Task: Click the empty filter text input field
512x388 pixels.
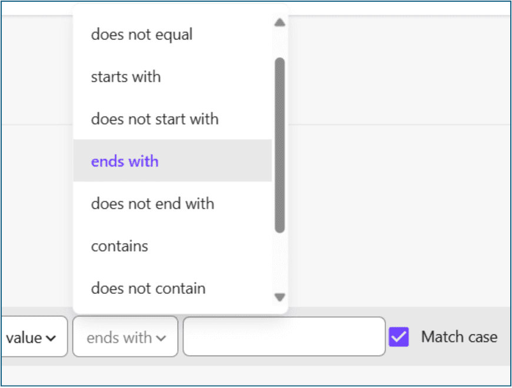Action: 284,337
